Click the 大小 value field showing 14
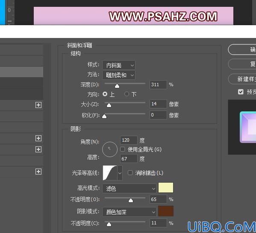Screen dimensions: 256x233 (158, 104)
